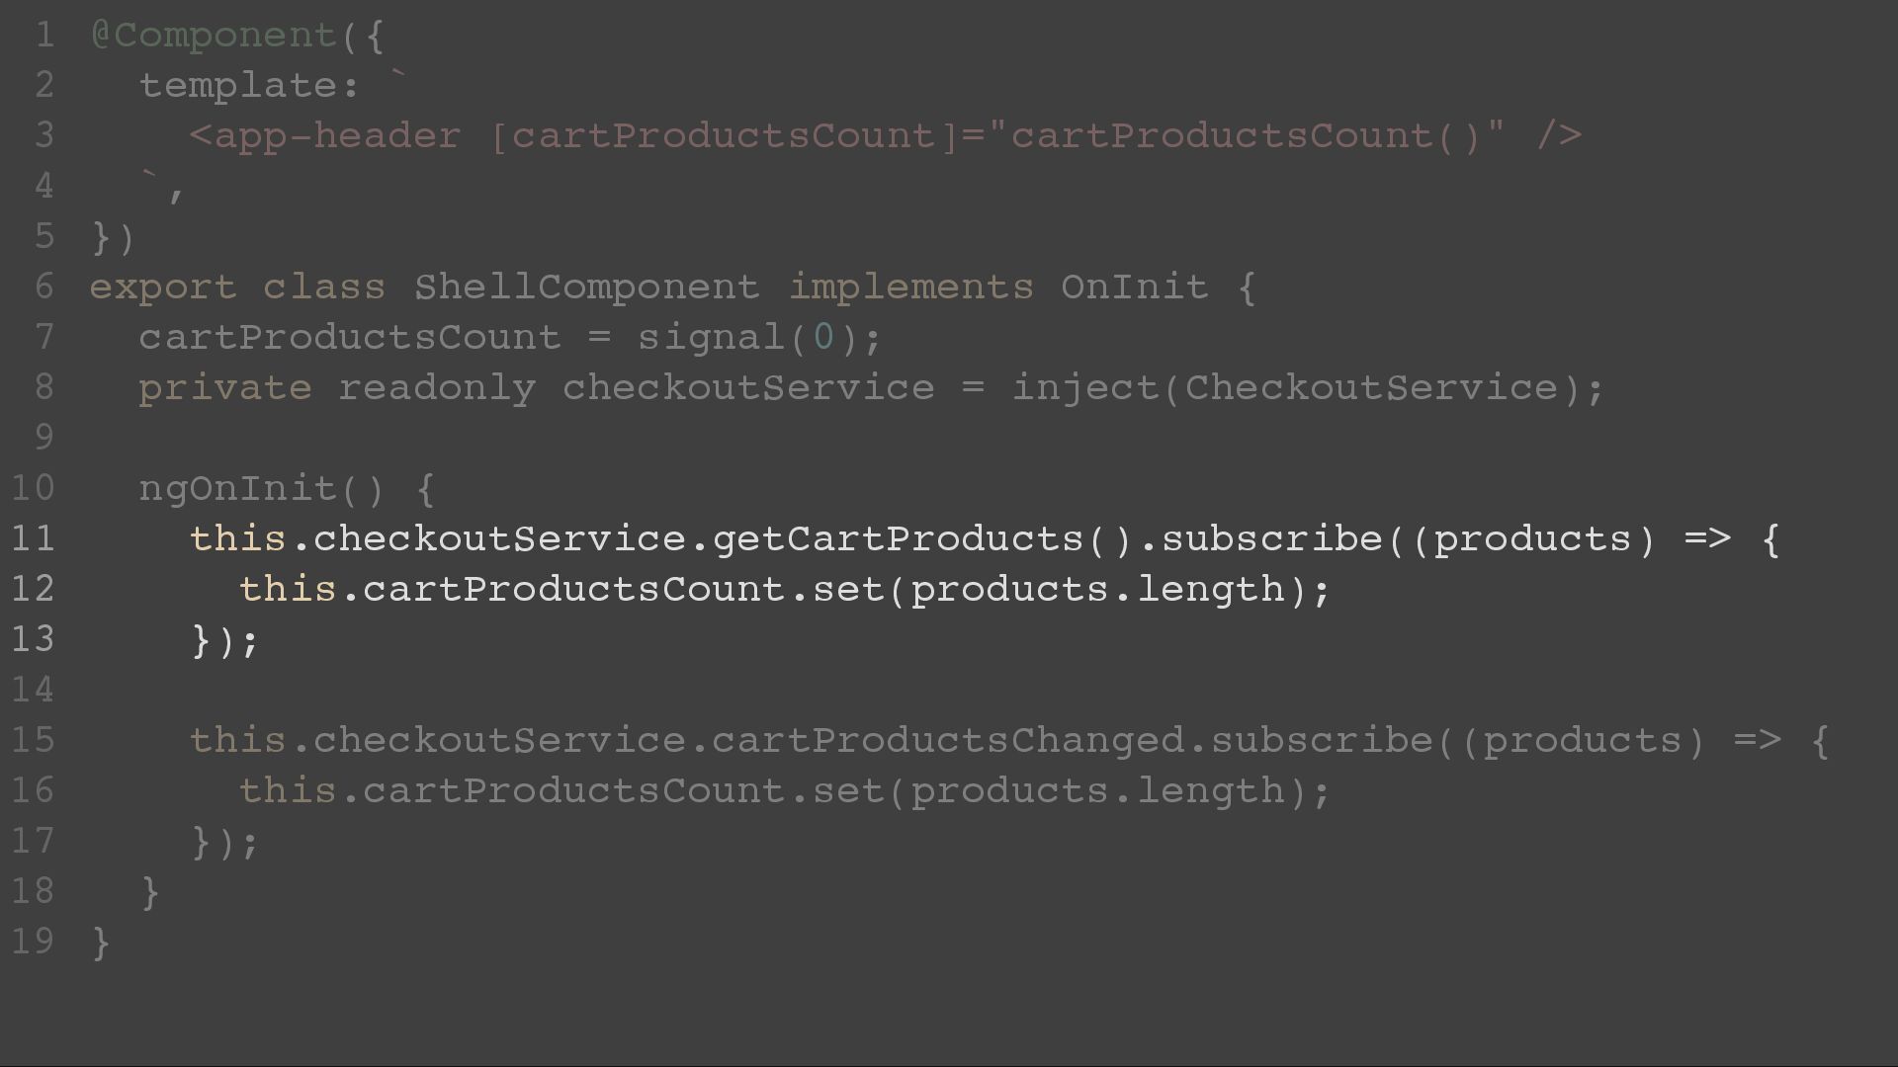Click products.length on line 12
This screenshot has height=1067, width=1898.
(x=1097, y=590)
